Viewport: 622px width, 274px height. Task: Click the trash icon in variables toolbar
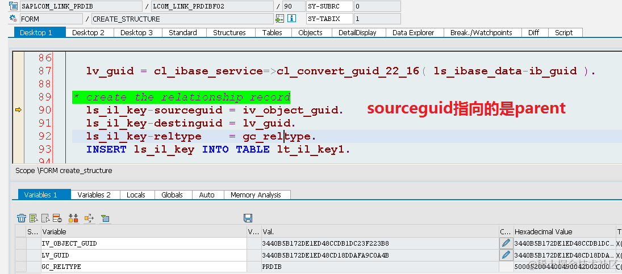(22, 218)
